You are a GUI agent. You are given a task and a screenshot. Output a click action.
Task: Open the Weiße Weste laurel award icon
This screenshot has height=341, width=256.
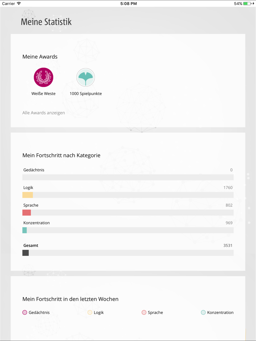point(44,77)
